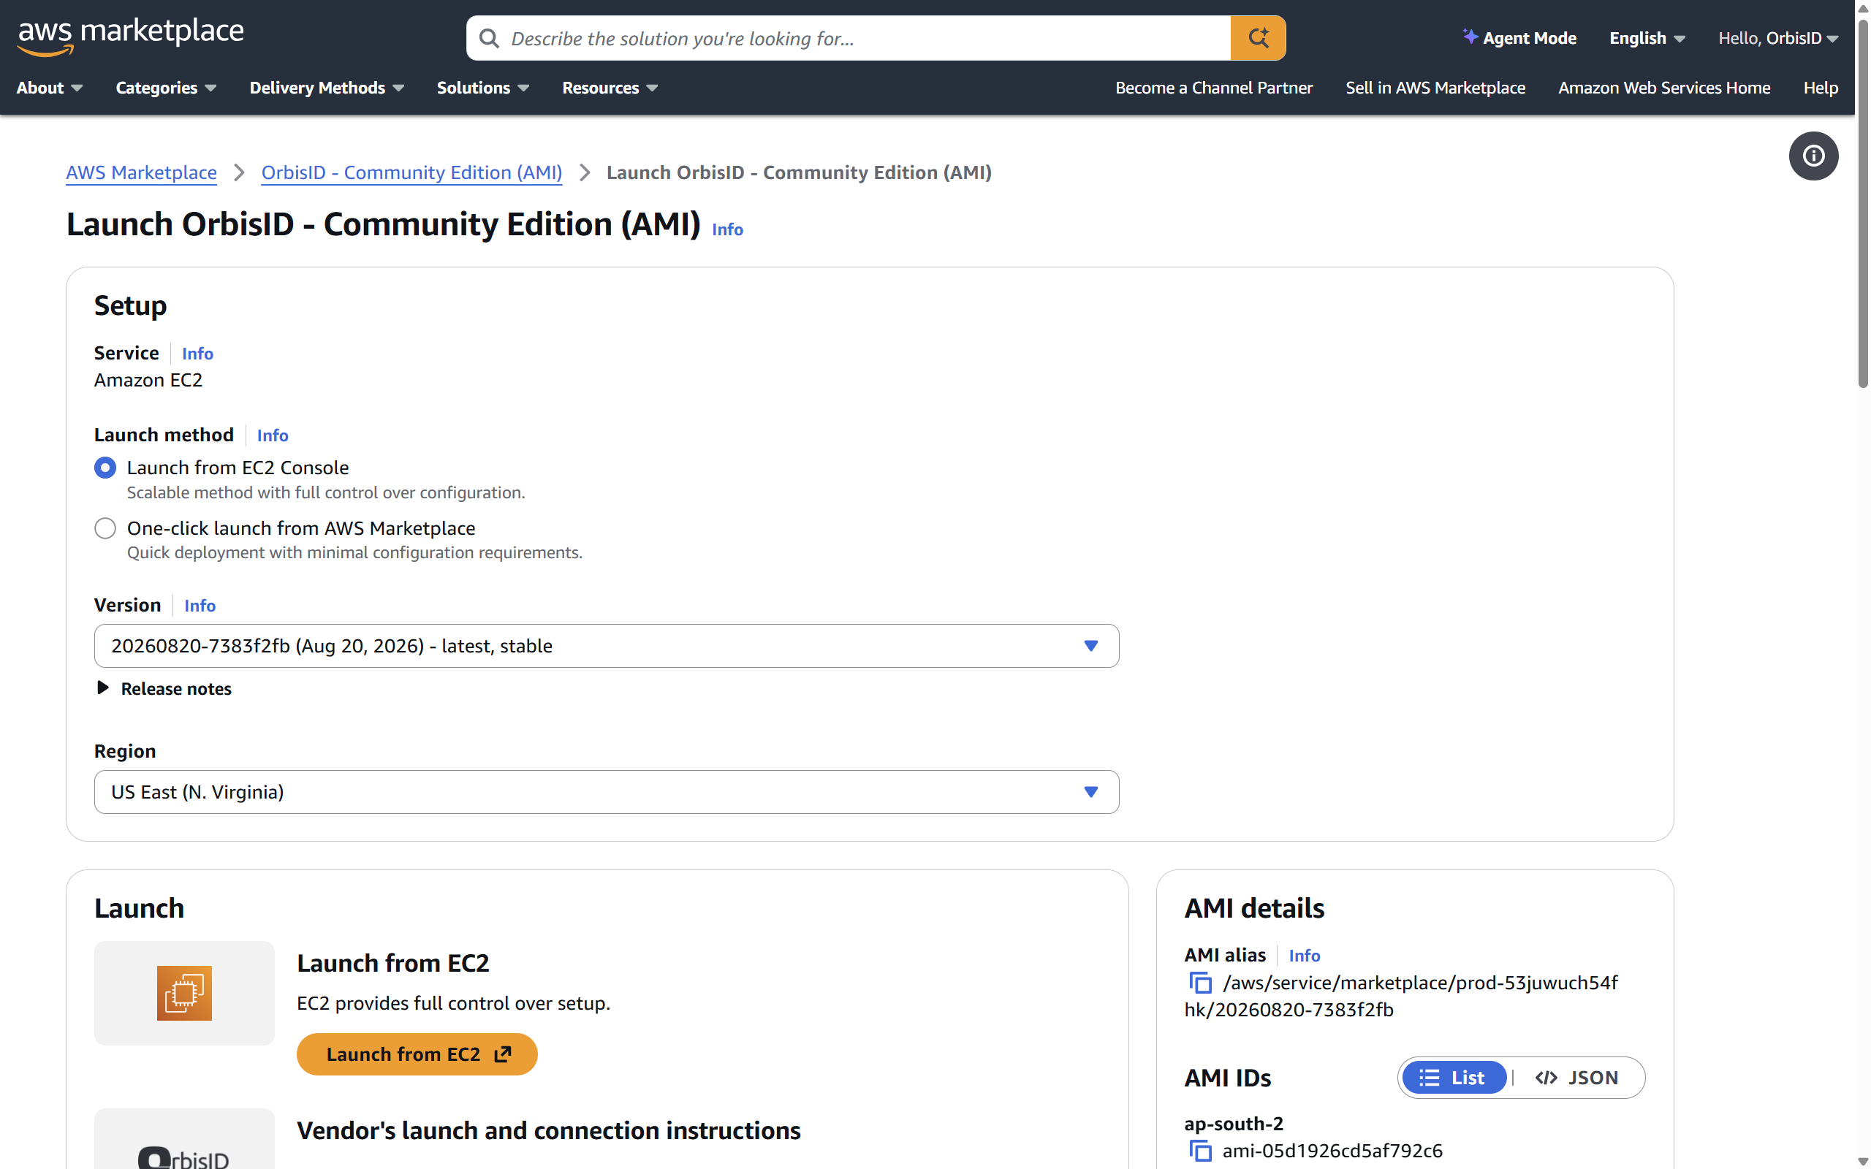Click Info next to Service
Screen dimensions: 1871x1169
coord(197,354)
